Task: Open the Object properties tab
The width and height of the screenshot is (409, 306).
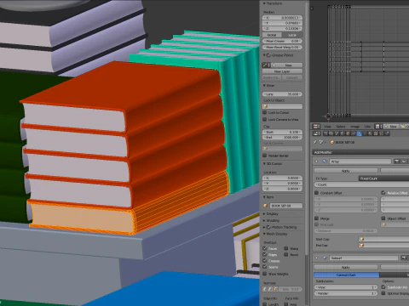Action: click(348, 133)
